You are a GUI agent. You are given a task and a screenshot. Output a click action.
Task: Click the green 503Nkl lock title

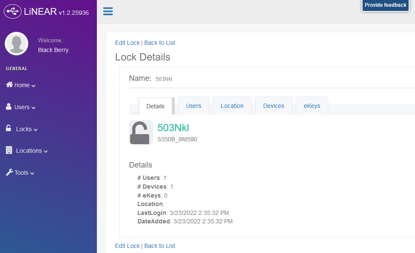point(173,128)
